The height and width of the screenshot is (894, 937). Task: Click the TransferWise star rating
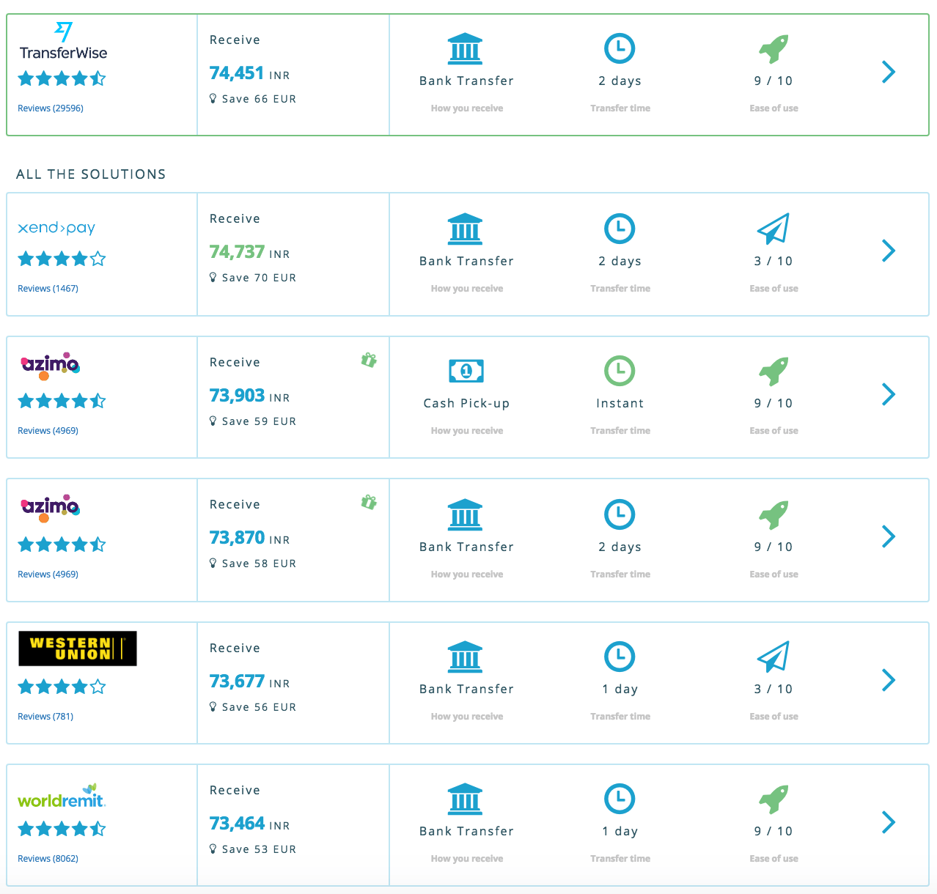62,78
